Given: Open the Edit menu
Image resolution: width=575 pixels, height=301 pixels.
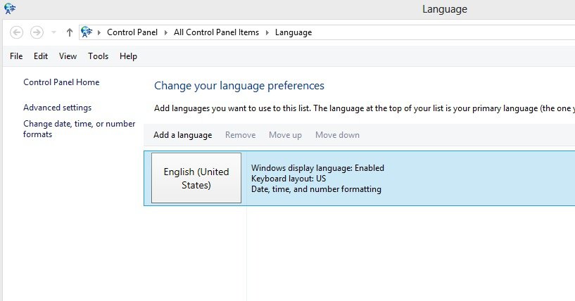Looking at the screenshot, I should 41,56.
